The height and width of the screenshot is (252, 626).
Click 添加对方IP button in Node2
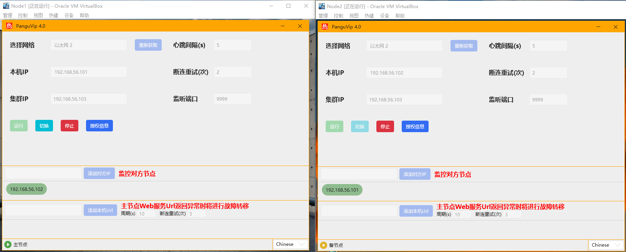point(415,174)
